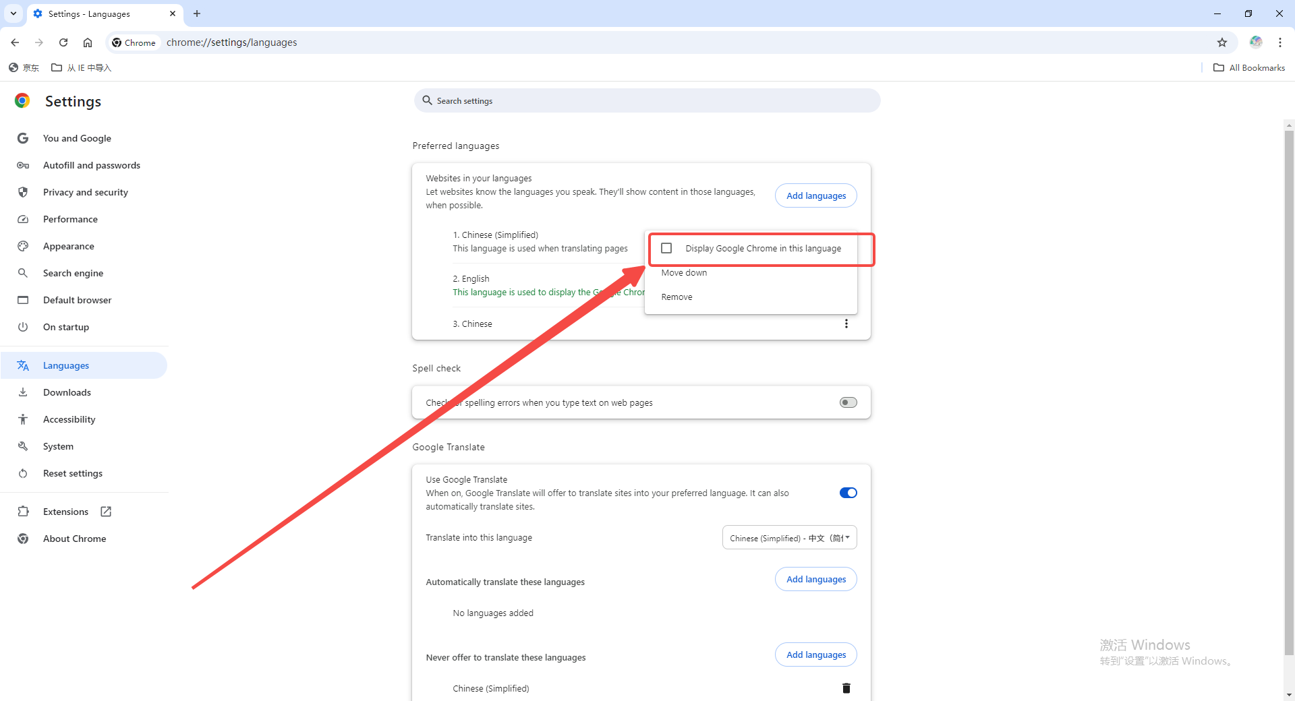Screen dimensions: 1295x701
Task: Open the Chrome profile avatar
Action: point(1256,42)
